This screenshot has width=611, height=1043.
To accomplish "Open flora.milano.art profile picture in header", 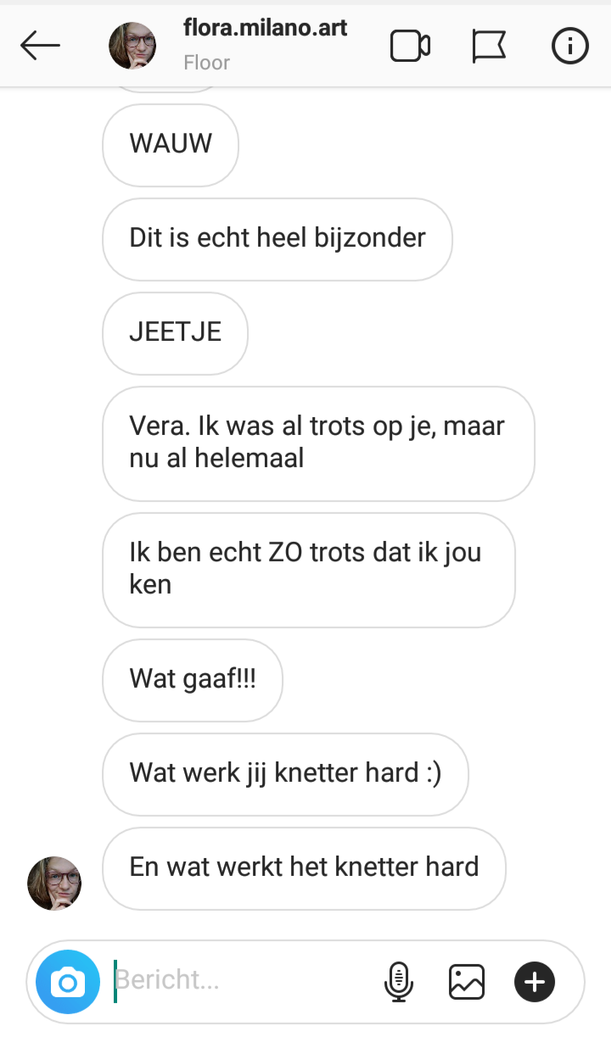I will click(x=132, y=46).
